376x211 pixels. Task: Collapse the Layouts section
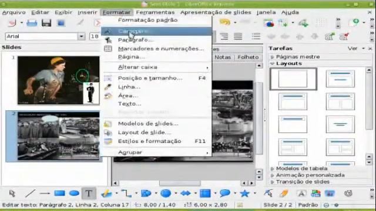pyautogui.click(x=288, y=63)
